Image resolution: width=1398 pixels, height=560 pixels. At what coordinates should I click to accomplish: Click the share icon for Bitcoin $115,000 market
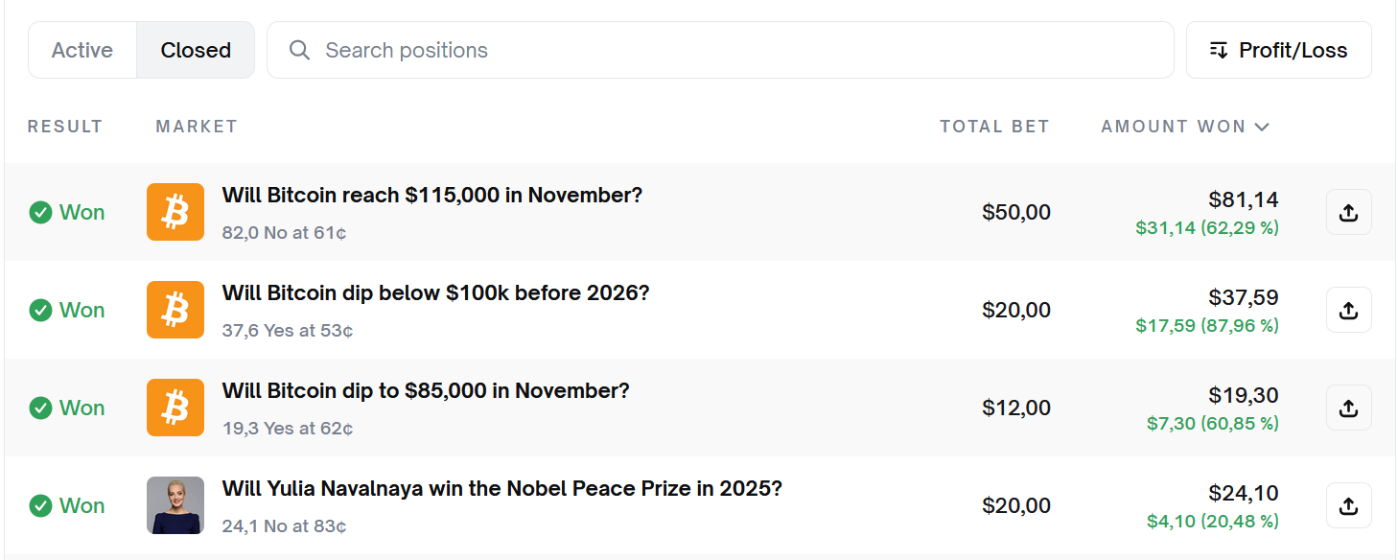click(x=1348, y=213)
